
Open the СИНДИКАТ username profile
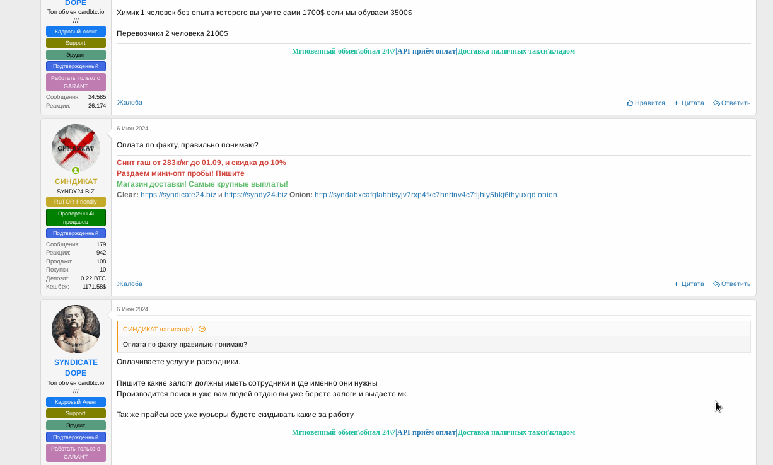click(76, 181)
